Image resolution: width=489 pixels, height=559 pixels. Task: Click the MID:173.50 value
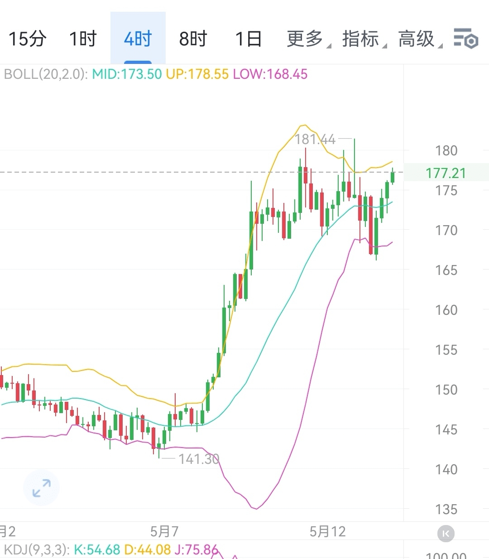[127, 74]
